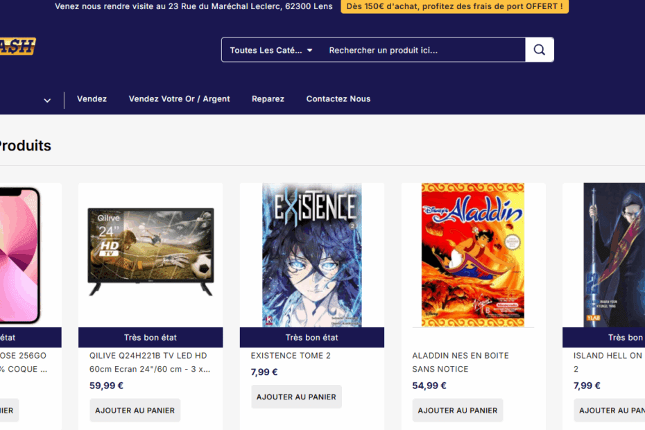Image resolution: width=645 pixels, height=430 pixels.
Task: Add Qilive TV to cart
Action: pos(135,411)
